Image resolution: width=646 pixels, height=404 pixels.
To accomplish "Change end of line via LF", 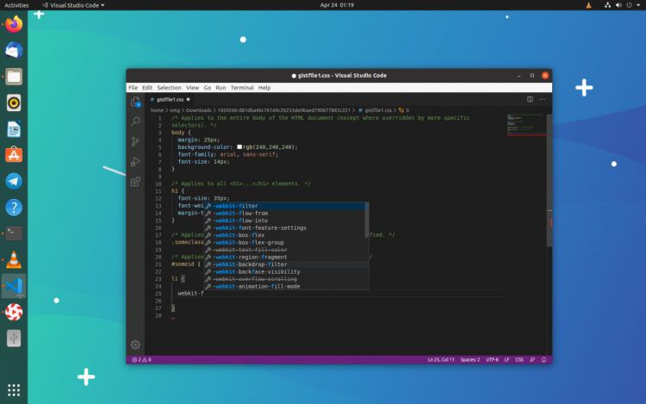I will click(506, 359).
